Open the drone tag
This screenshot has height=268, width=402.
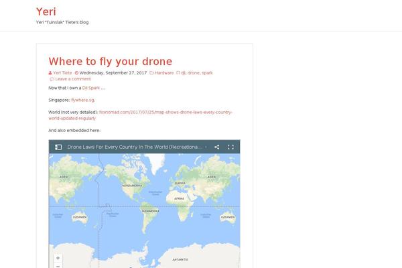tap(194, 73)
